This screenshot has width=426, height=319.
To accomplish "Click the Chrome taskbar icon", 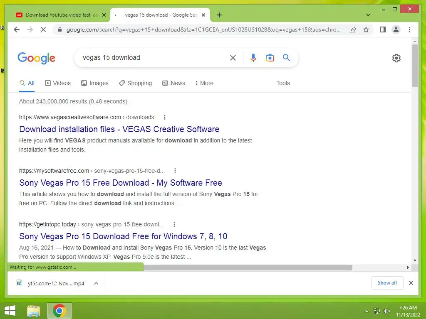I will [x=59, y=311].
